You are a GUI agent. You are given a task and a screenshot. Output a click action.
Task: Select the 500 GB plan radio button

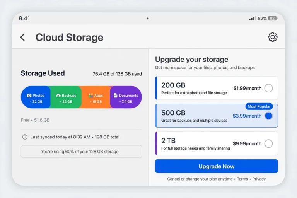(269, 116)
